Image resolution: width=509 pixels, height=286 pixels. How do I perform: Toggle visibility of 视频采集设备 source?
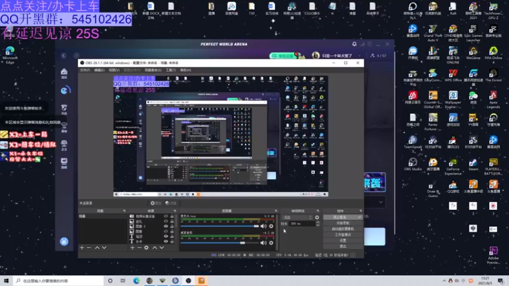coord(166,216)
